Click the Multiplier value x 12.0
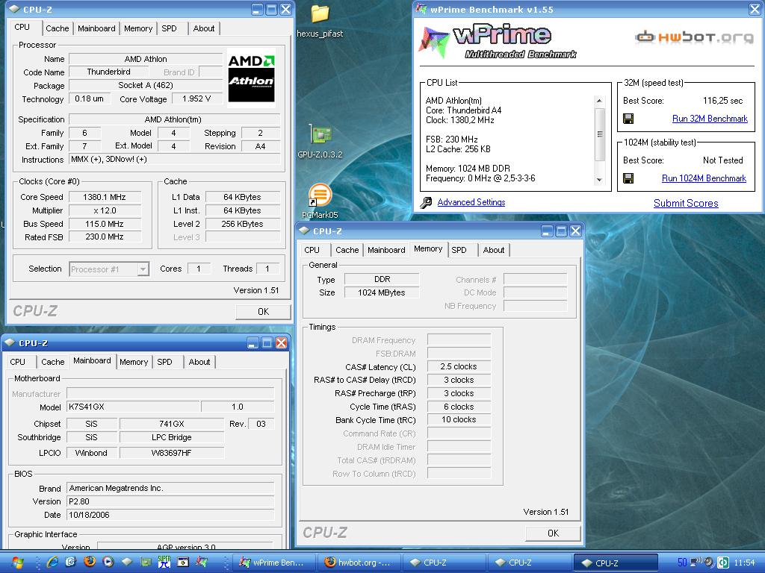 [x=105, y=210]
